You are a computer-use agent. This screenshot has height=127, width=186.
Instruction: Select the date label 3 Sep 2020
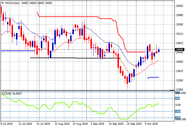[x=97, y=124]
